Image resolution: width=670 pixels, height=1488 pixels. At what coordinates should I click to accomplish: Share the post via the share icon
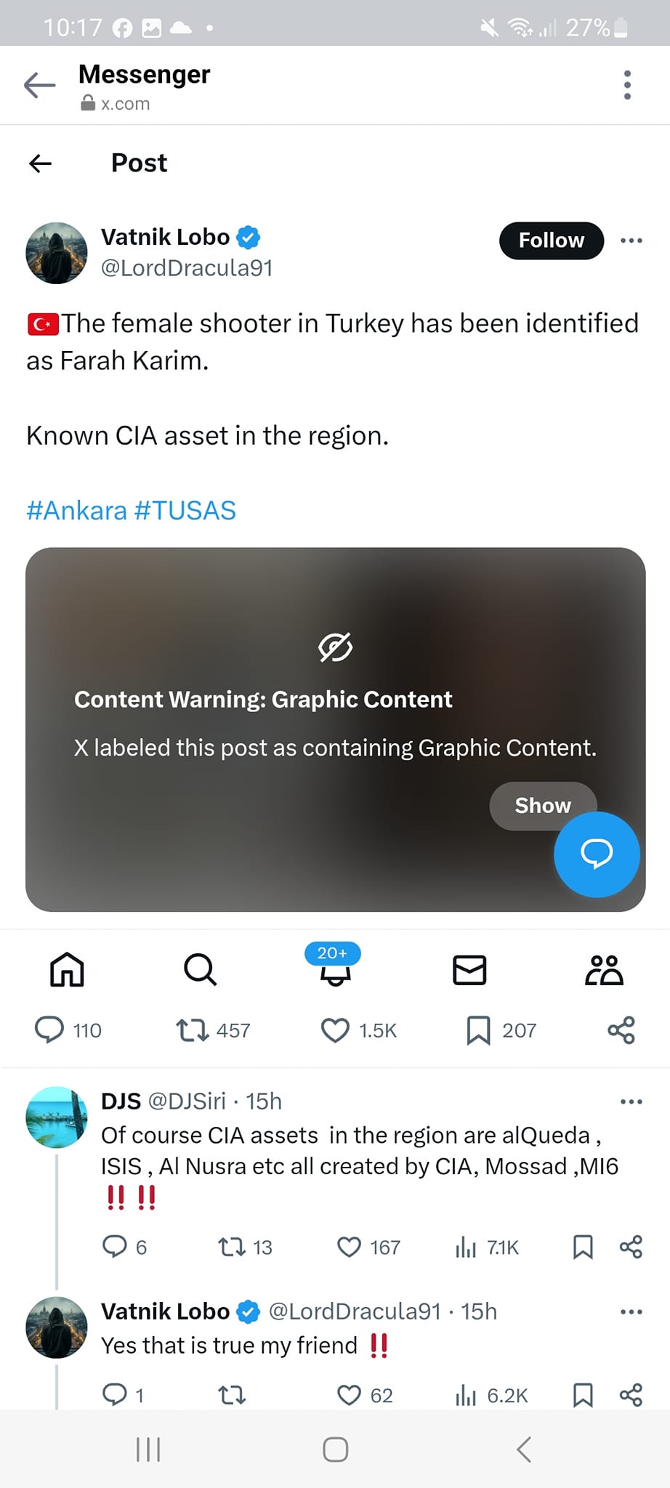[x=621, y=1030]
